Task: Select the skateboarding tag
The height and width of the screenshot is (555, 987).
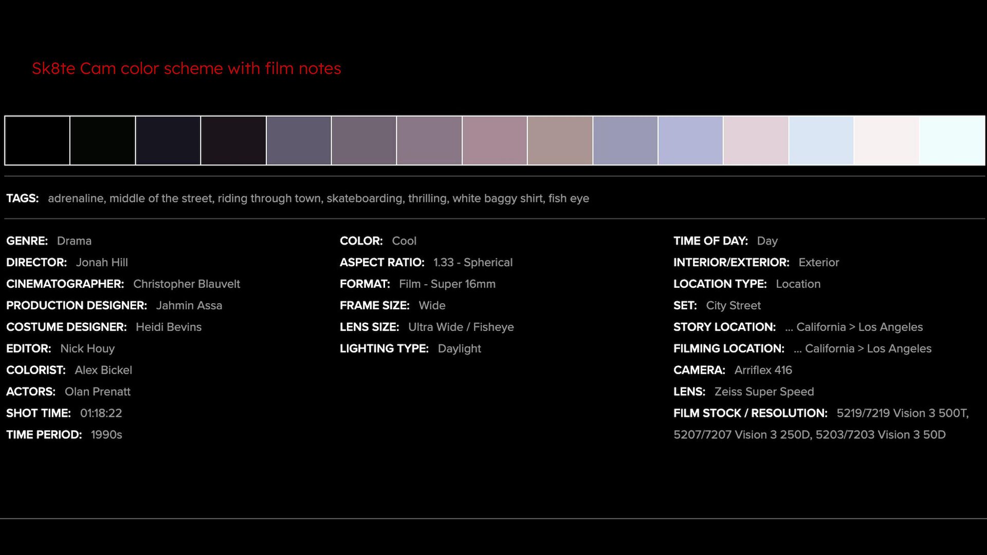Action: (364, 198)
